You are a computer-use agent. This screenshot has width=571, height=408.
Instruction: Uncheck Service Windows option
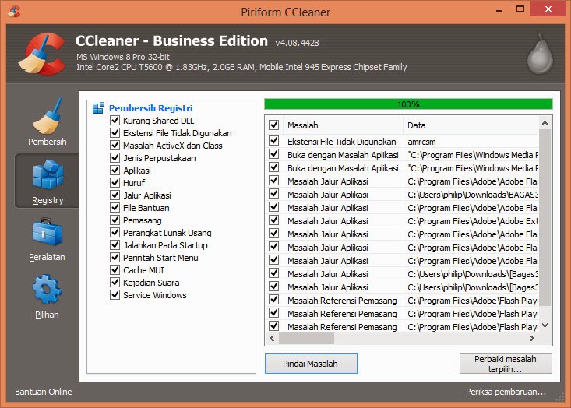click(115, 295)
